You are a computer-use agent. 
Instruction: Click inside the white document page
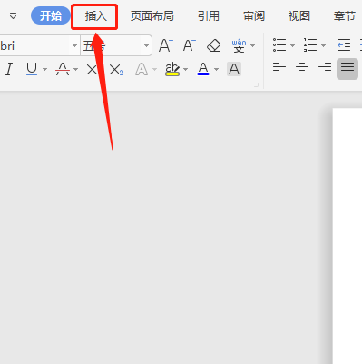click(347, 236)
